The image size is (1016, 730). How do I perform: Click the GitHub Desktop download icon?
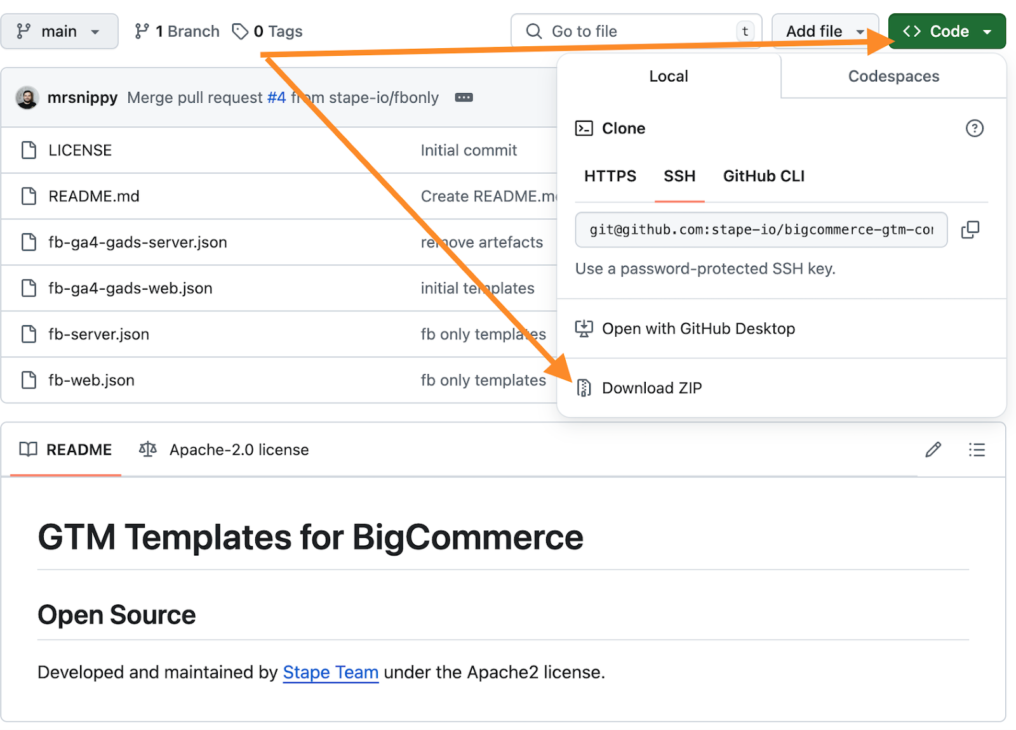(x=584, y=329)
